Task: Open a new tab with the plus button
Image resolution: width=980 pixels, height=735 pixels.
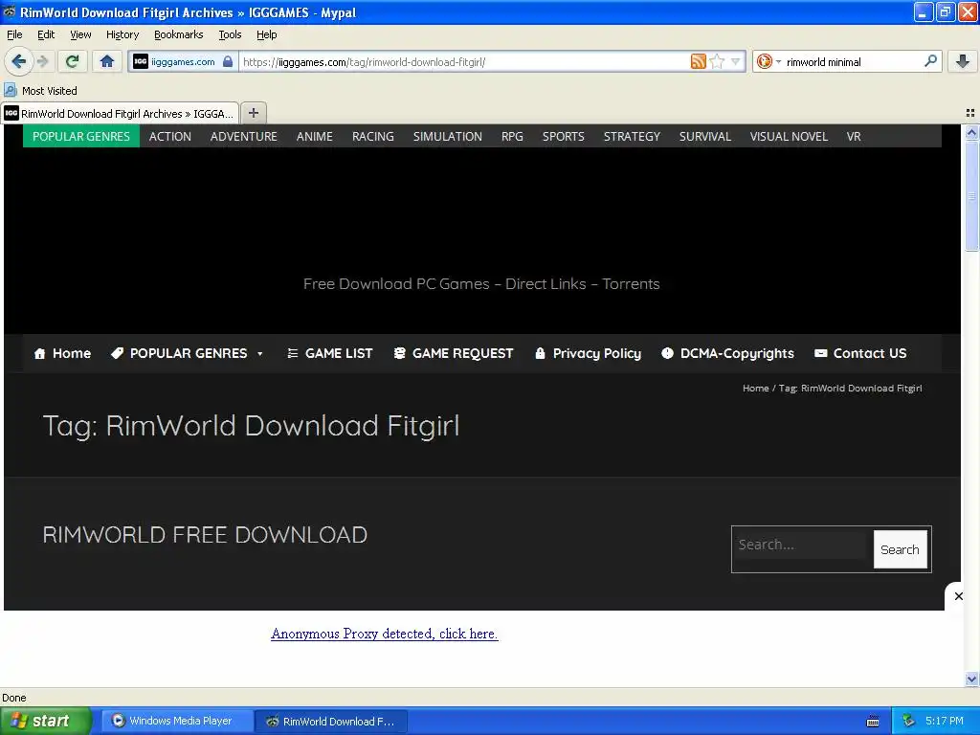Action: tap(253, 113)
